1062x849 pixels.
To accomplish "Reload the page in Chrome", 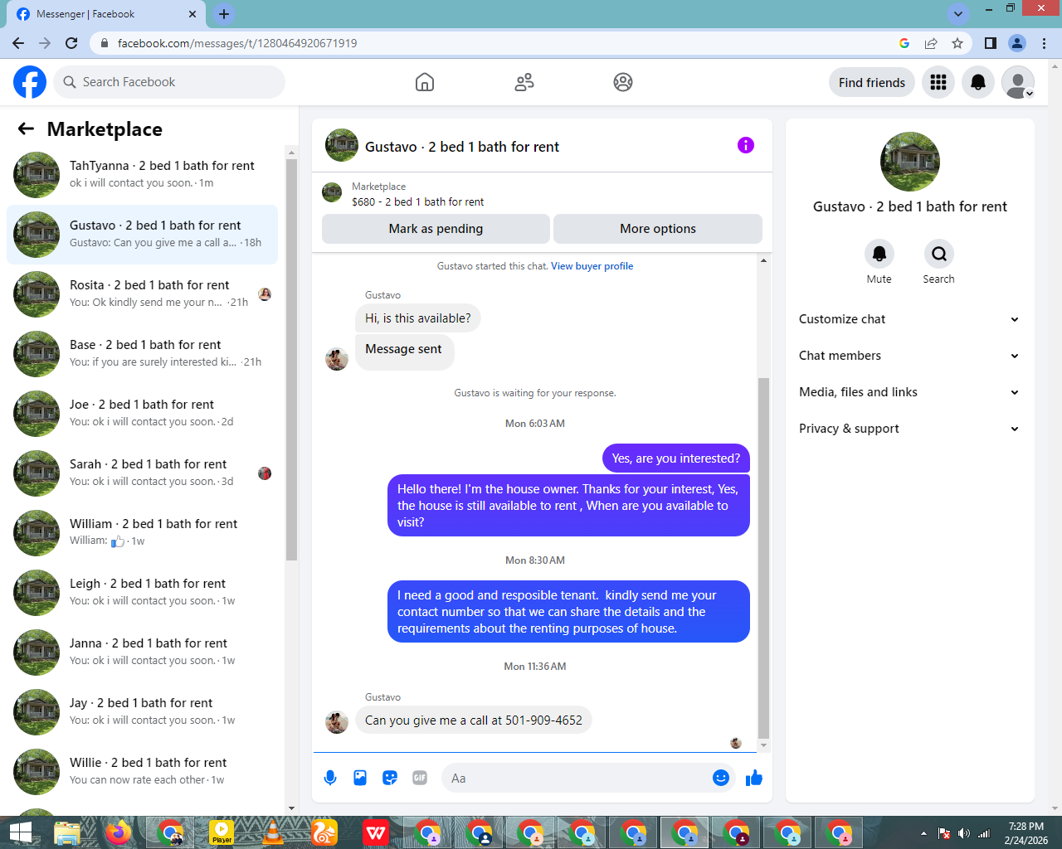I will pos(71,43).
